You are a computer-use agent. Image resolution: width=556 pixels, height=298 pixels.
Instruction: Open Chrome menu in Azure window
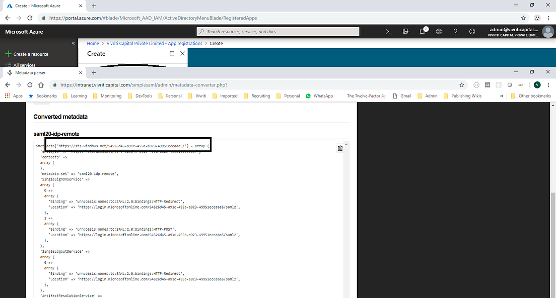(548, 18)
